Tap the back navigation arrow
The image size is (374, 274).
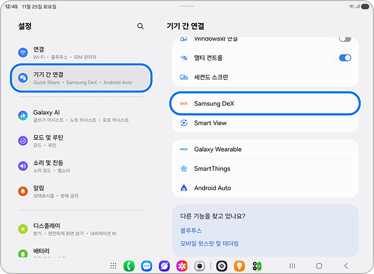(x=346, y=265)
